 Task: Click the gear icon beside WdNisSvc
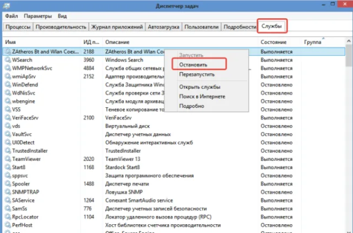[8, 93]
